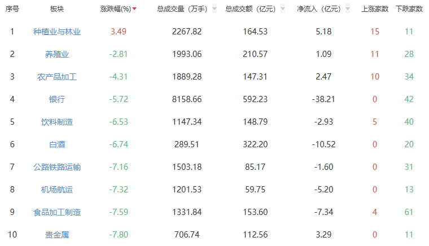The height and width of the screenshot is (246, 429).
Task: Click the sort arrow next to 总成交额（亿元）
Action: tap(282, 9)
